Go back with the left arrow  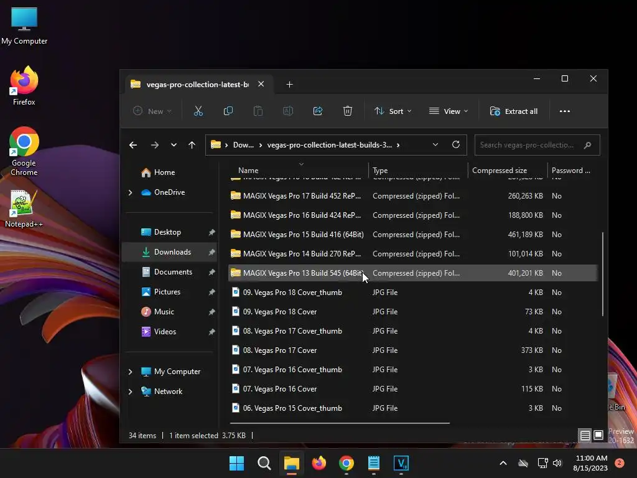pyautogui.click(x=133, y=145)
